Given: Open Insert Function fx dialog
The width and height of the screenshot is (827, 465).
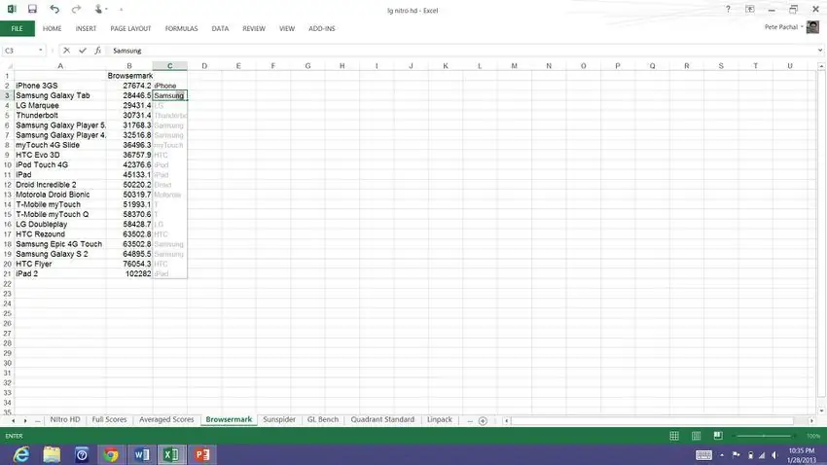Looking at the screenshot, I should [x=98, y=51].
